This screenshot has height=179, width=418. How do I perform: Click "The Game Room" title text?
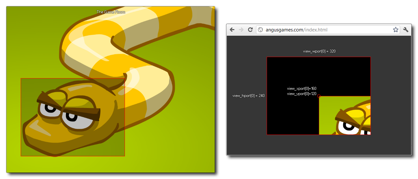pyautogui.click(x=111, y=12)
